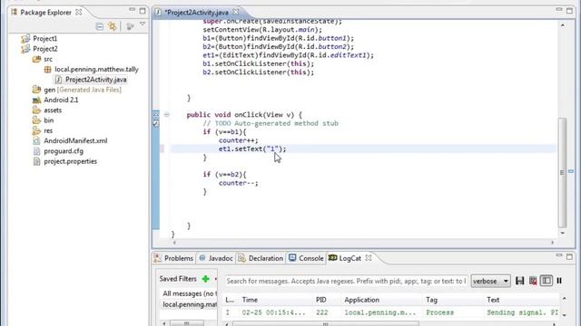Close the Project2Activity.java editor tab
Image resolution: width=581 pixels, height=326 pixels.
point(236,12)
